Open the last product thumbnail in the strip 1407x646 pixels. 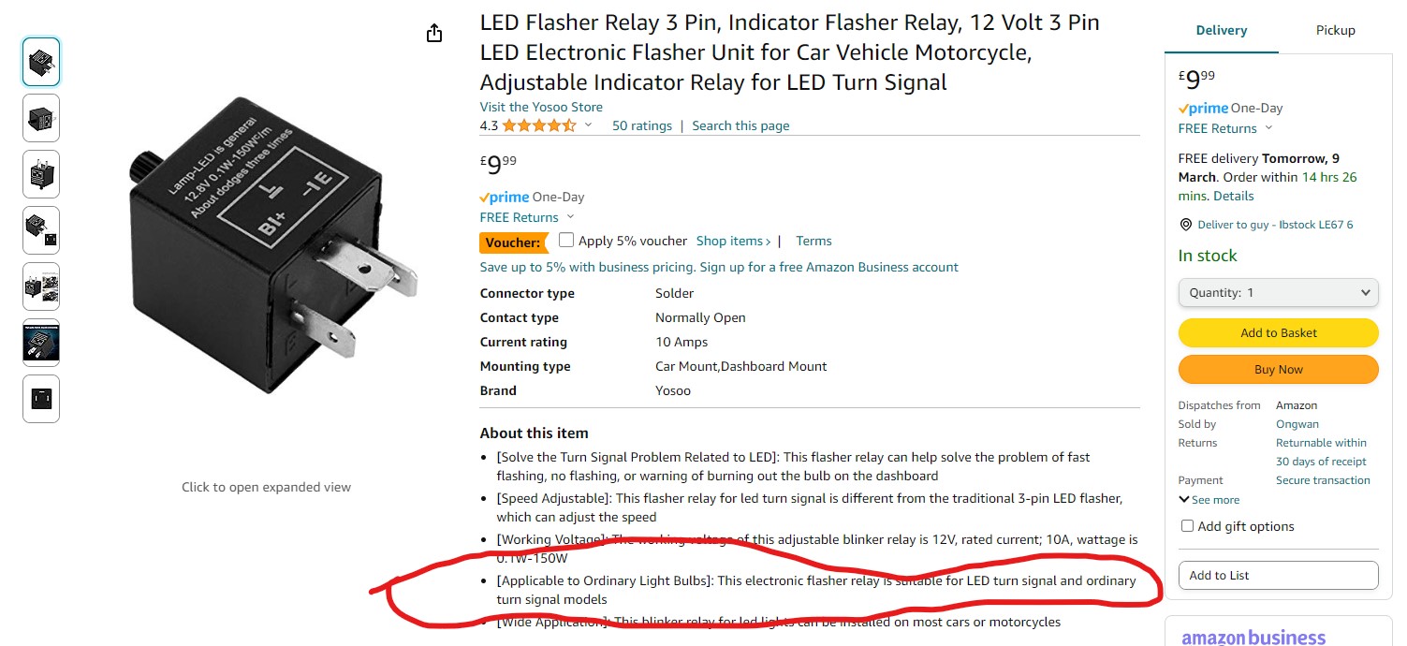tap(41, 399)
